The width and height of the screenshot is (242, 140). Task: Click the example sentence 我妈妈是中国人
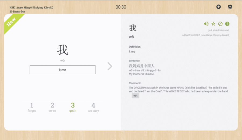142,66
